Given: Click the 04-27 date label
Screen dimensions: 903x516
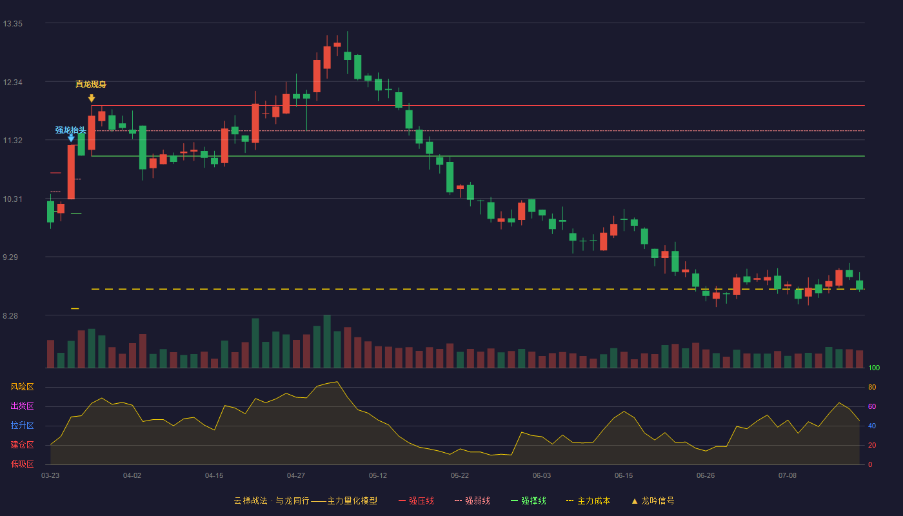Looking at the screenshot, I should (x=296, y=475).
